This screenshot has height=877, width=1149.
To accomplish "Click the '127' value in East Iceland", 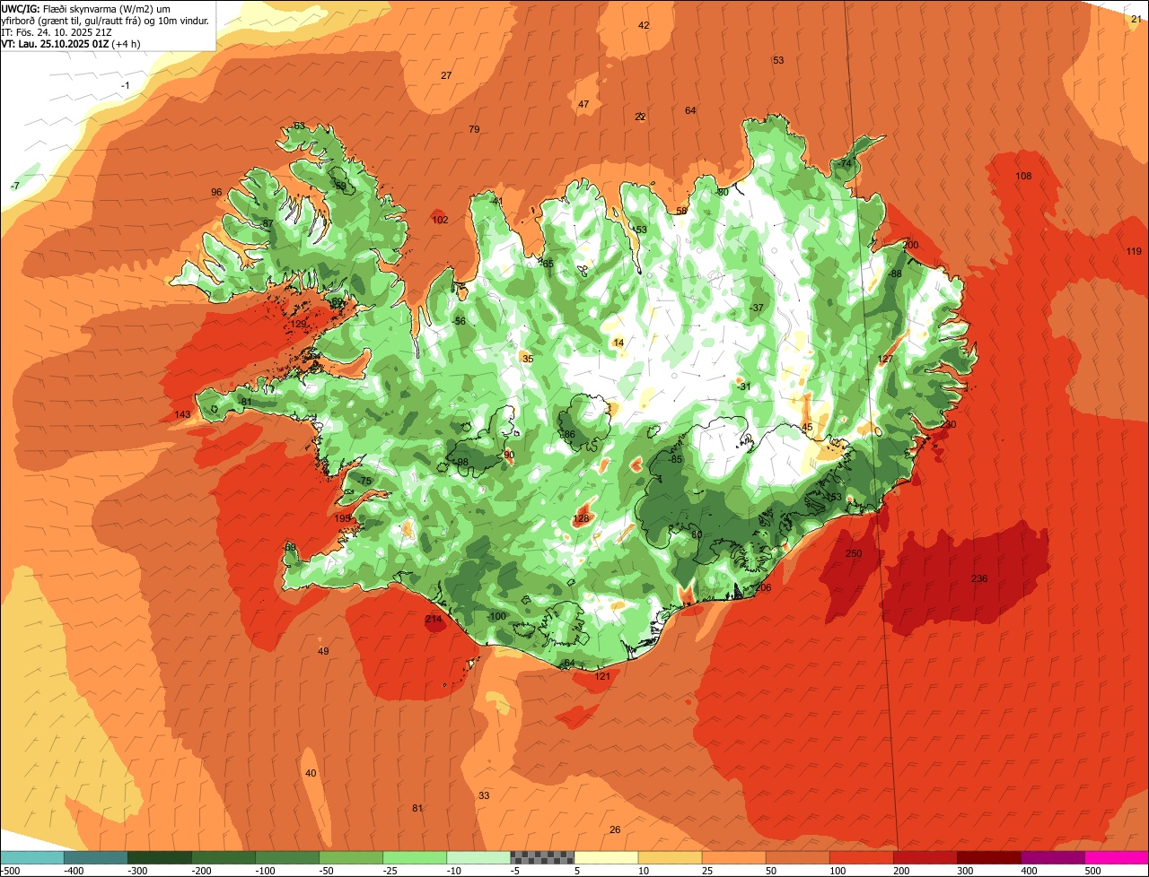I will coord(886,359).
